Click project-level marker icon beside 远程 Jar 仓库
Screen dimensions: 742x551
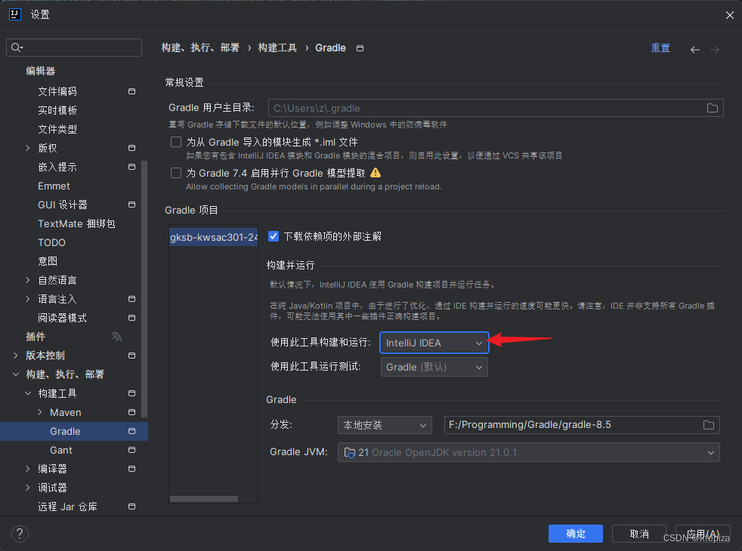[132, 506]
